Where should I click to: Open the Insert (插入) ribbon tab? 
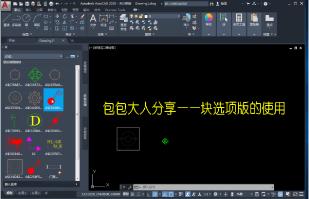point(28,10)
